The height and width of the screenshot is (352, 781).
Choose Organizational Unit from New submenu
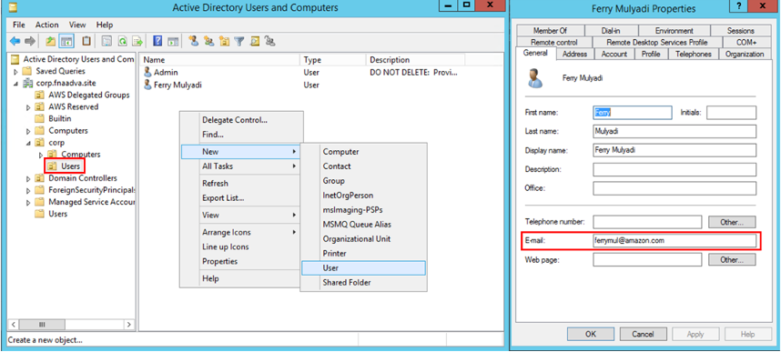363,239
